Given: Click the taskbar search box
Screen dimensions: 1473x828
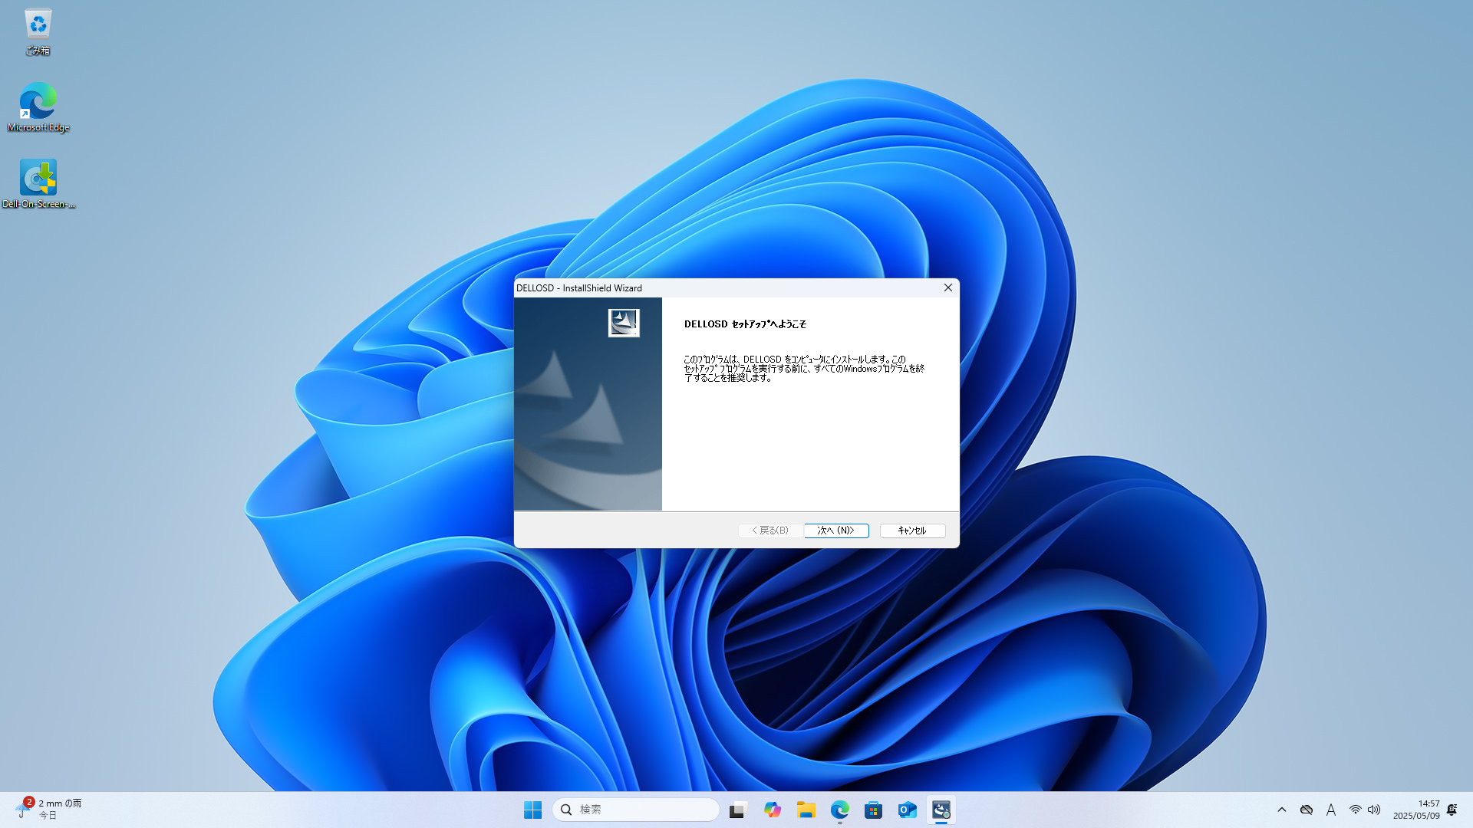Looking at the screenshot, I should 635,810.
